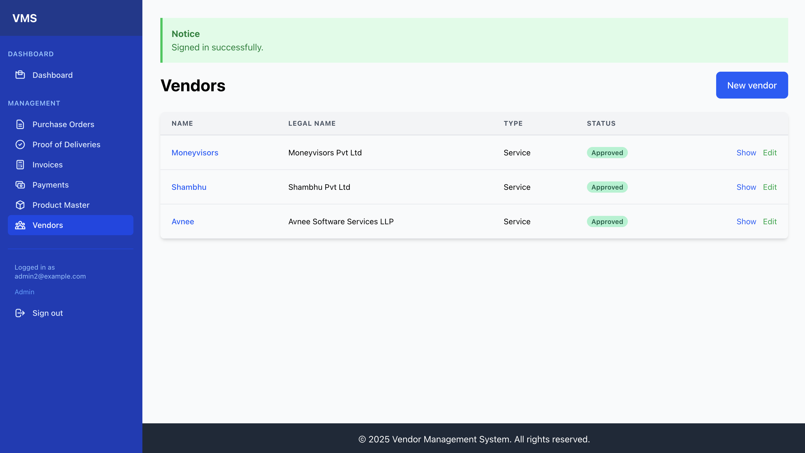Click the Product Master cube icon

point(20,205)
